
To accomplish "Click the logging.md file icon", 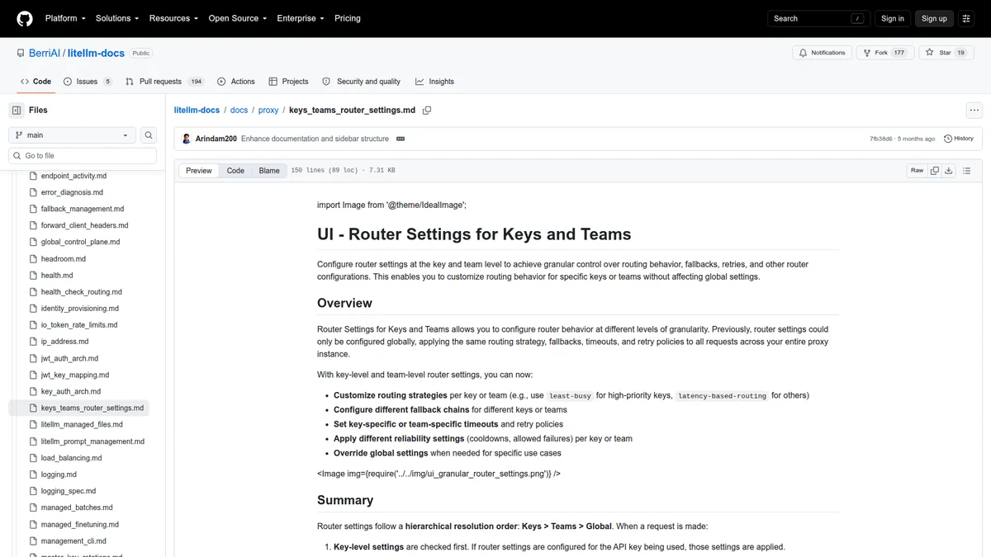I will (34, 474).
